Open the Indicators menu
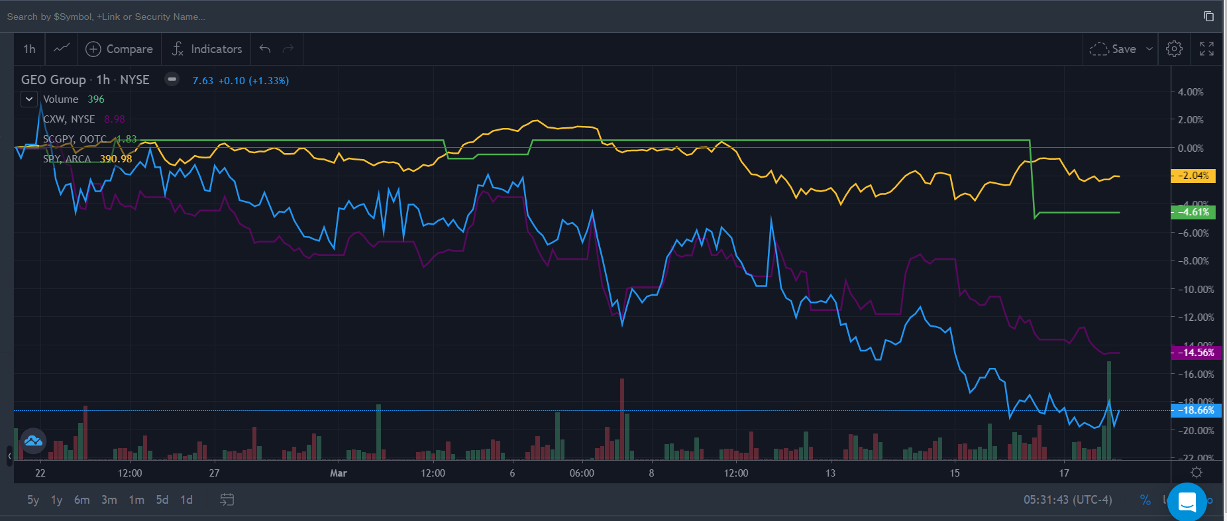The height and width of the screenshot is (521, 1227). coord(207,49)
